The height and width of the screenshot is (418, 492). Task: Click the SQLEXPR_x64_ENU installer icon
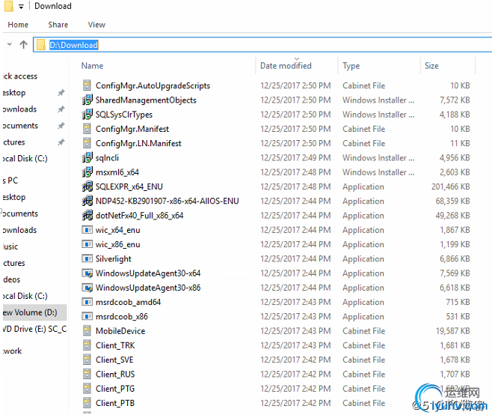[x=87, y=187]
